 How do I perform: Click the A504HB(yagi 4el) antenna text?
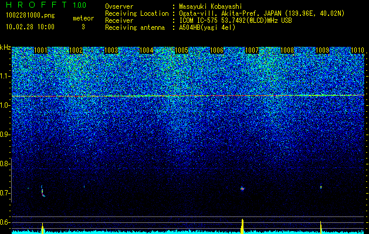(x=207, y=27)
